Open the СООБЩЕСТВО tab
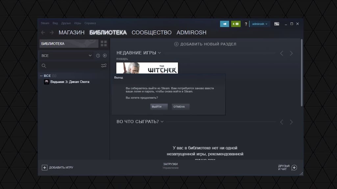The image size is (337, 189). (151, 32)
